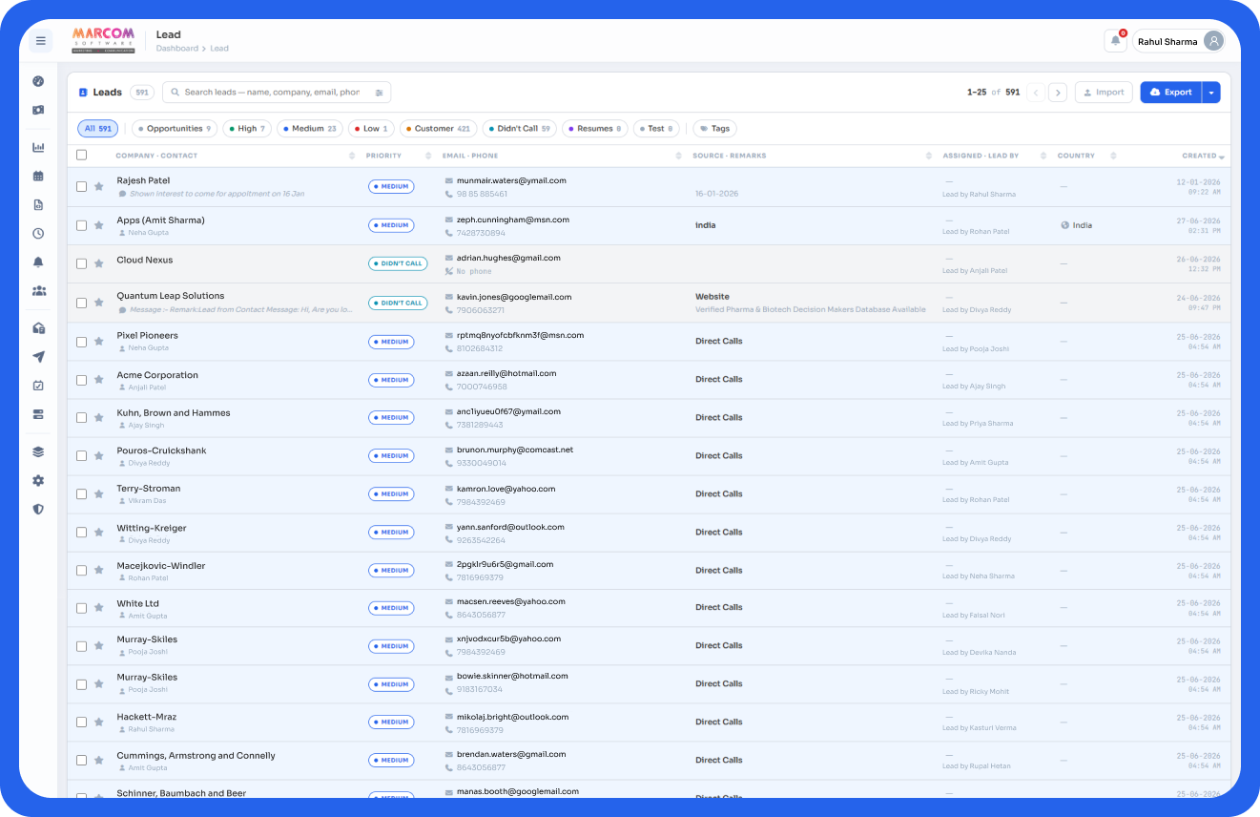This screenshot has width=1260, height=817.
Task: Toggle the hamburger sidebar menu
Action: (x=40, y=41)
